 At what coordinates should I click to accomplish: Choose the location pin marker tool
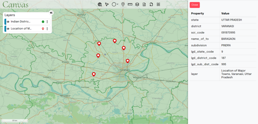point(123,4)
